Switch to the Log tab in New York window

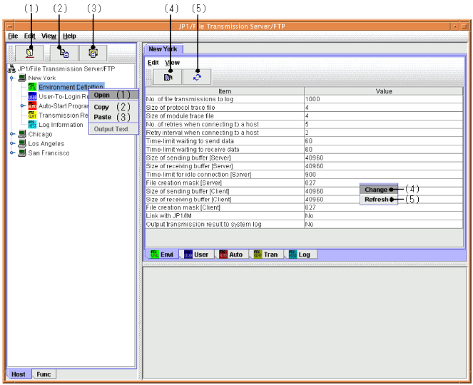[300, 254]
